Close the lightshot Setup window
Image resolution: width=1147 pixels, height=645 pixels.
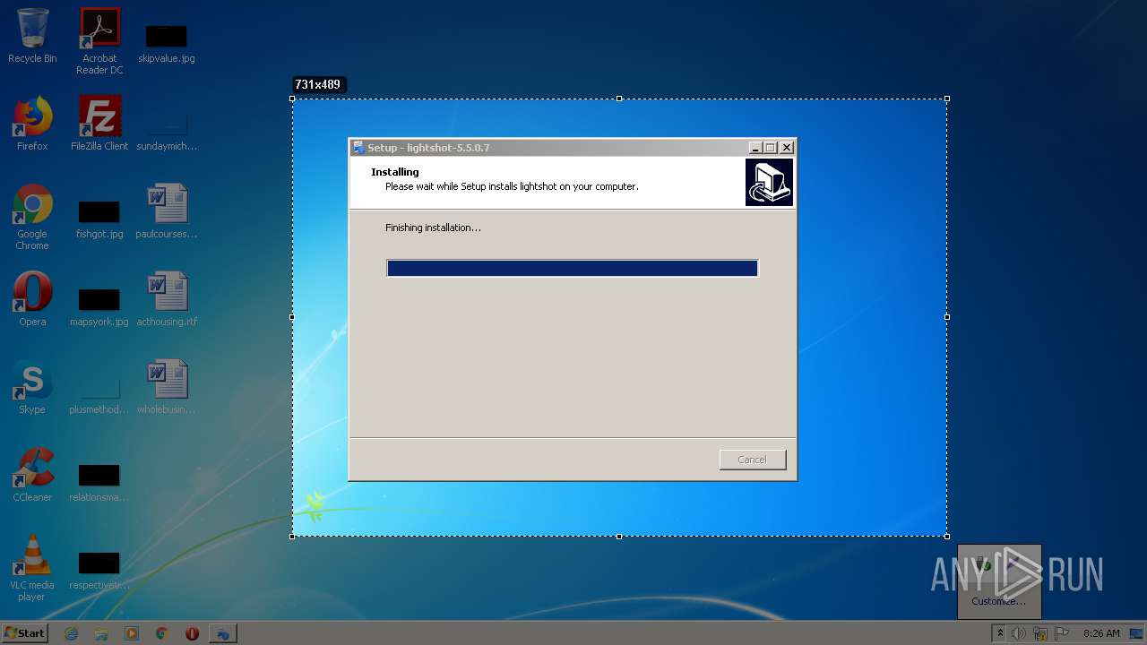coord(787,148)
